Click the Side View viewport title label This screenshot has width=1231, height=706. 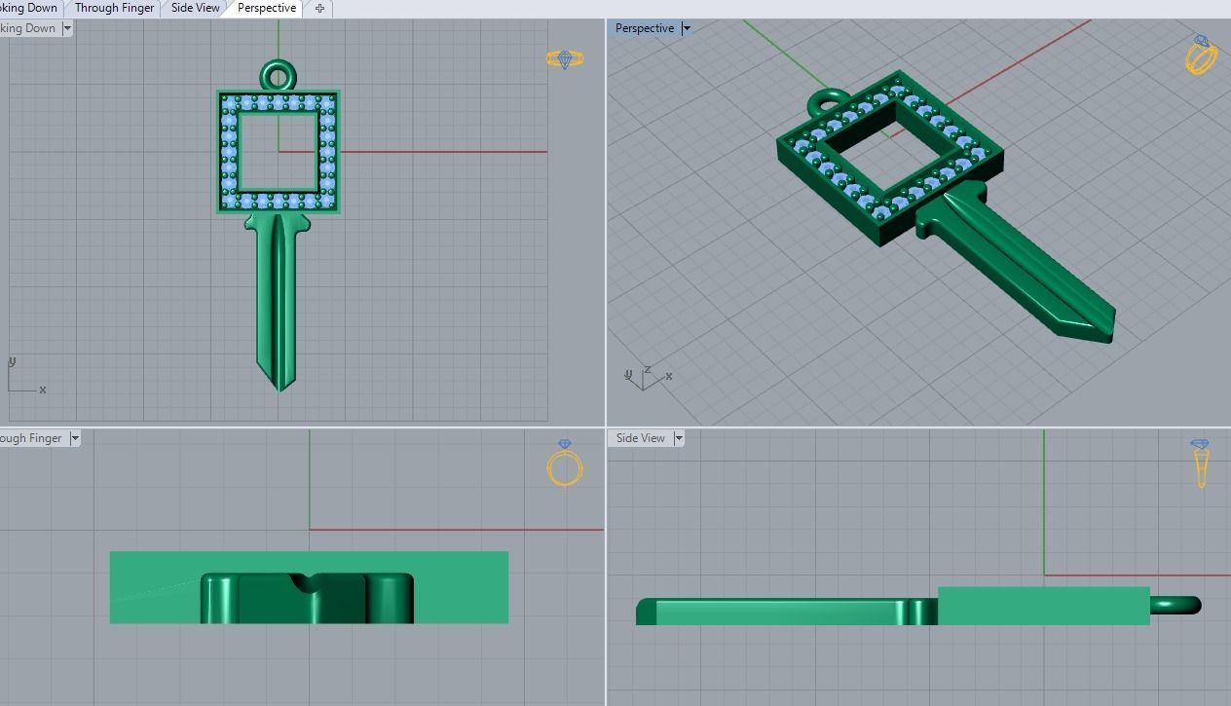[x=640, y=438]
